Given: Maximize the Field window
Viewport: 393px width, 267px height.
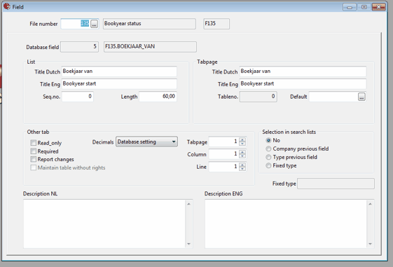Looking at the screenshot, I should point(364,7).
